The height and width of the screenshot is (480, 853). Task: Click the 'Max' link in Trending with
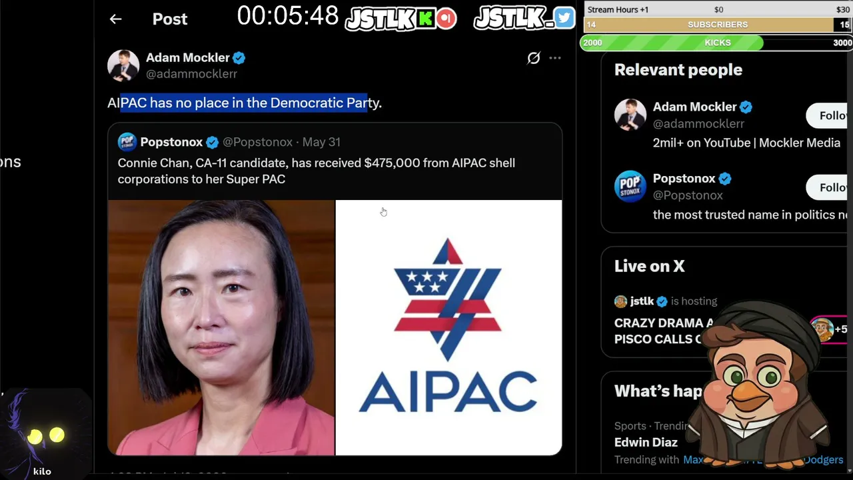pyautogui.click(x=694, y=460)
